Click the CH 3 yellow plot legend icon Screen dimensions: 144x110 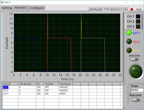(138, 27)
